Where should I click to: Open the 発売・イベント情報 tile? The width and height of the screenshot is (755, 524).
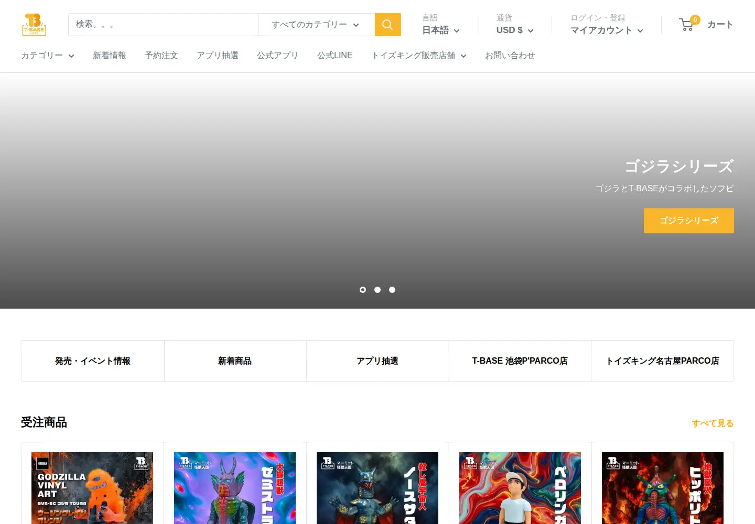pyautogui.click(x=93, y=361)
